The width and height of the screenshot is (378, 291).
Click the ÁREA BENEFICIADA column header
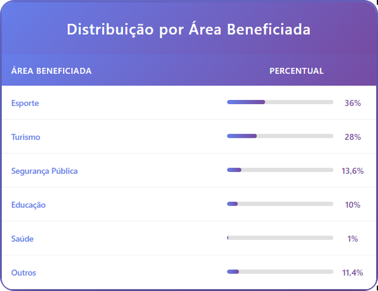(52, 71)
